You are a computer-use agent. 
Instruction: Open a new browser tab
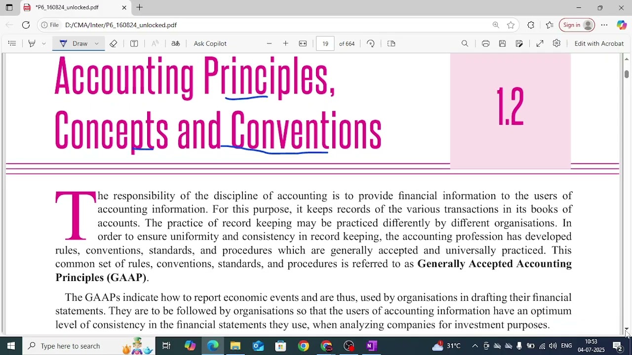point(140,7)
